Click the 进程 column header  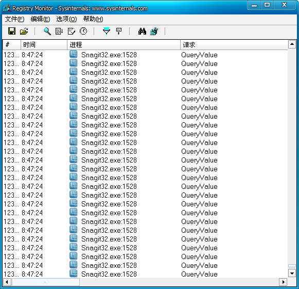pyautogui.click(x=124, y=45)
